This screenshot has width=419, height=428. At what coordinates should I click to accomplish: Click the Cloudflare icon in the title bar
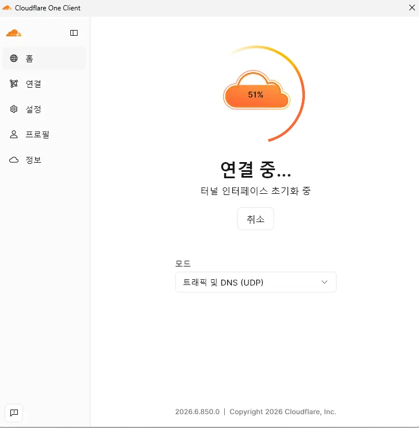(x=7, y=8)
